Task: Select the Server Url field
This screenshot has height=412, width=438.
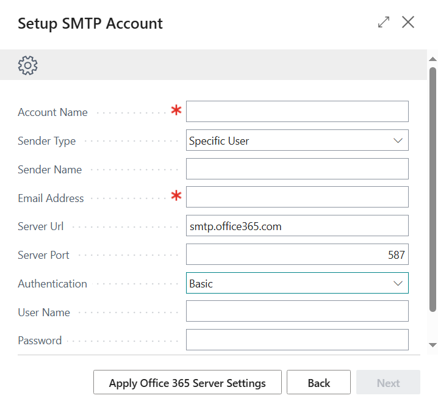Action: pyautogui.click(x=296, y=226)
